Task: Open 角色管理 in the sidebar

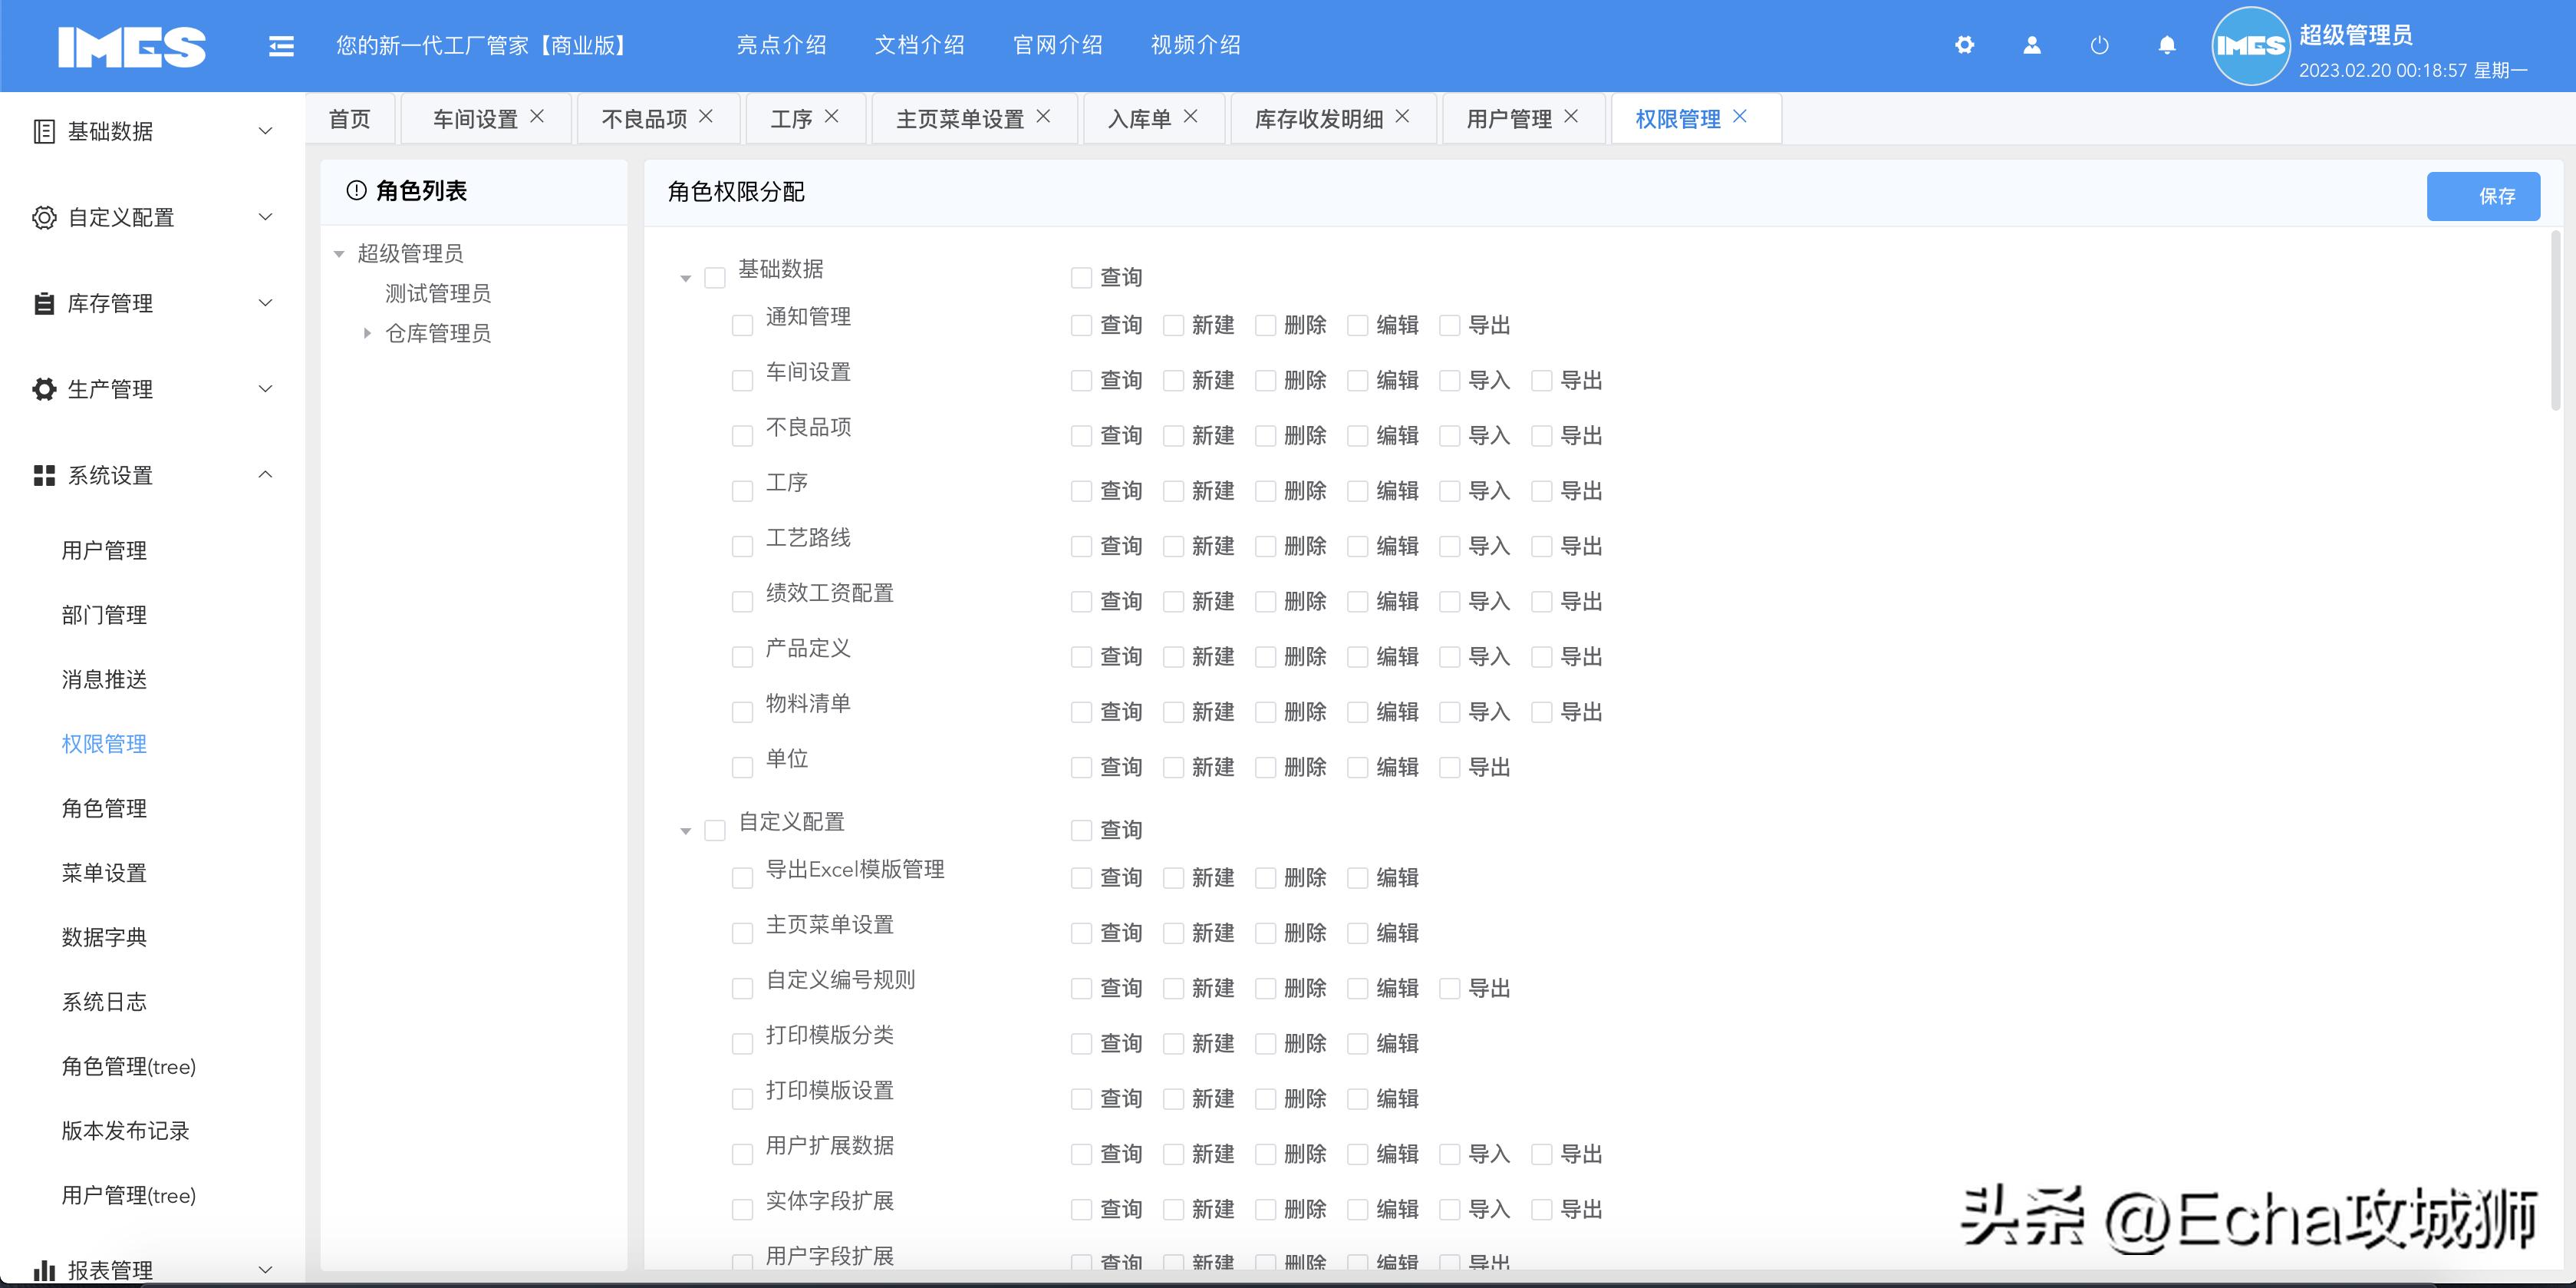Action: coord(104,807)
